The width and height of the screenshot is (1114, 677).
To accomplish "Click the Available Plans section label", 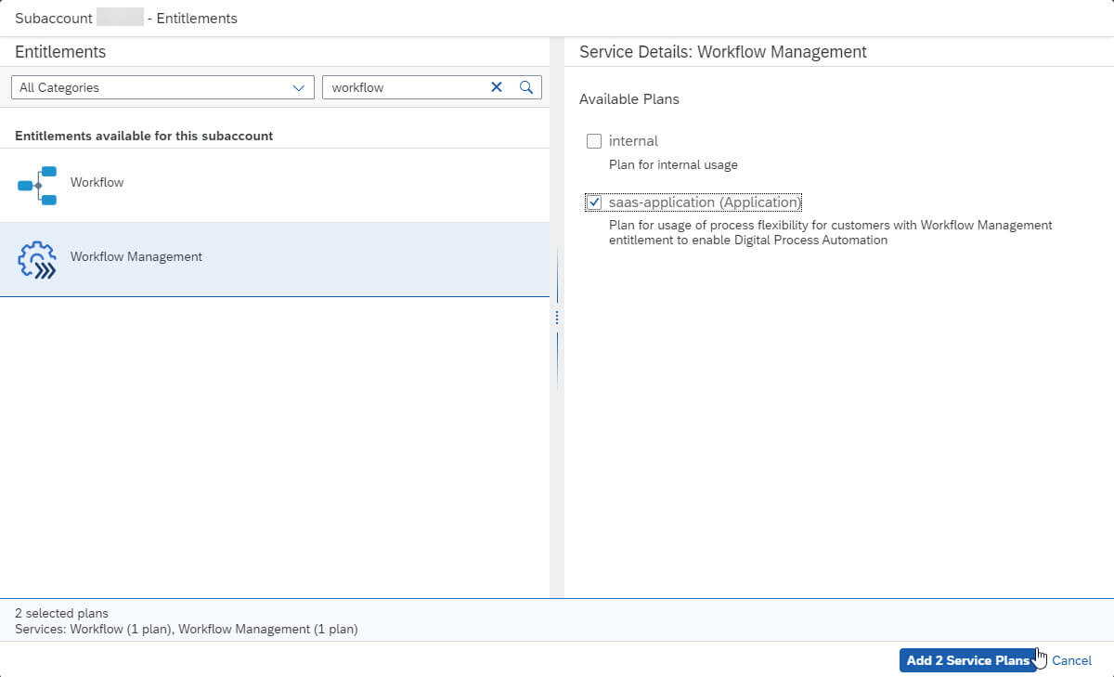I will pos(628,99).
